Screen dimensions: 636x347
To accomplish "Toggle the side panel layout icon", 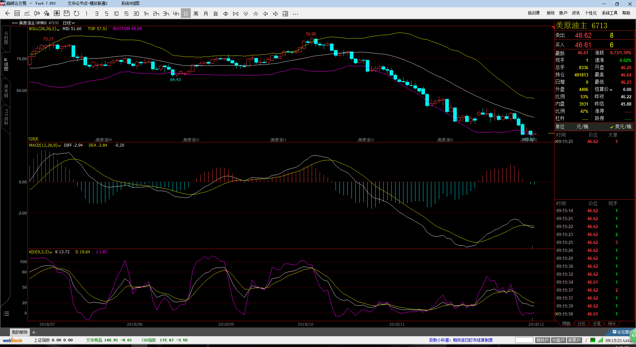I will tap(286, 14).
